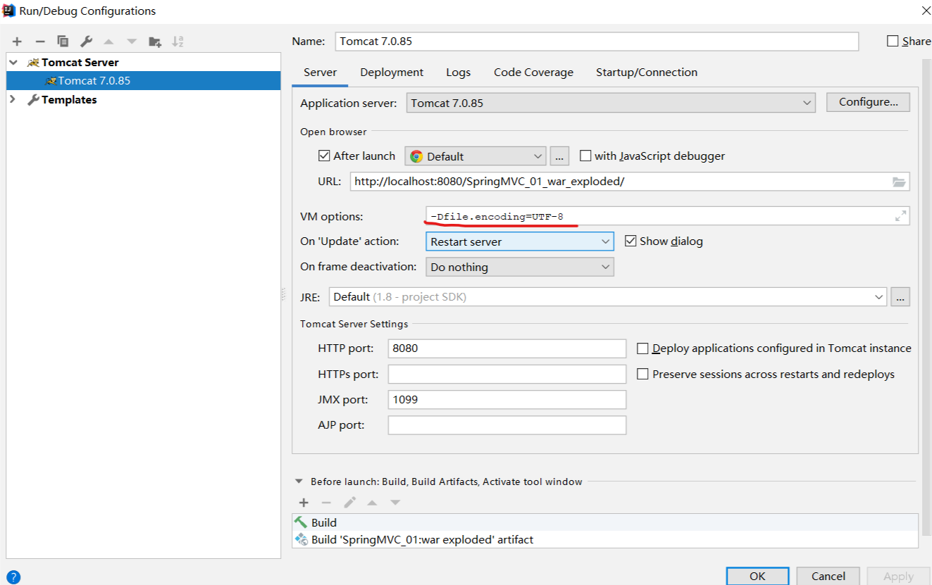Click the Chrome browser icon in dropdown

click(x=416, y=156)
